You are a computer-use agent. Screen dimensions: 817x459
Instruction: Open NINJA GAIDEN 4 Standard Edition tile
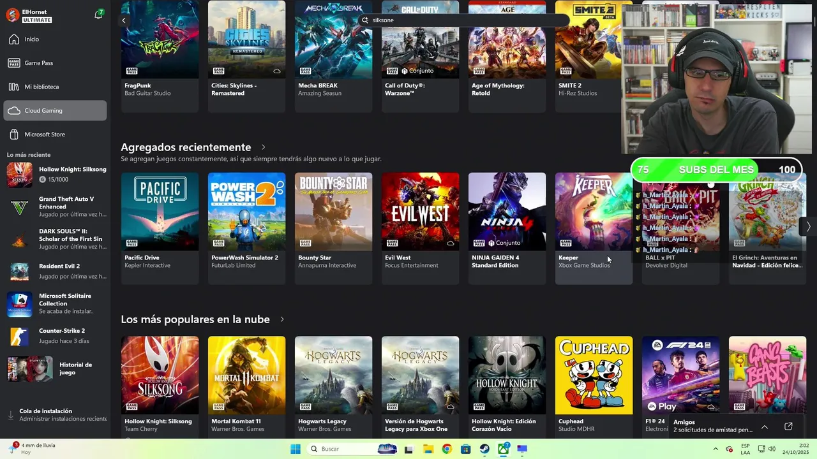[507, 228]
